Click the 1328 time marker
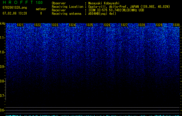 pos(141,25)
